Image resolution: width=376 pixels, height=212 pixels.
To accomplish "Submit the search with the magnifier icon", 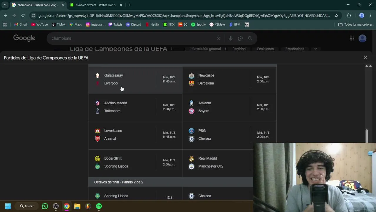I will [x=250, y=38].
